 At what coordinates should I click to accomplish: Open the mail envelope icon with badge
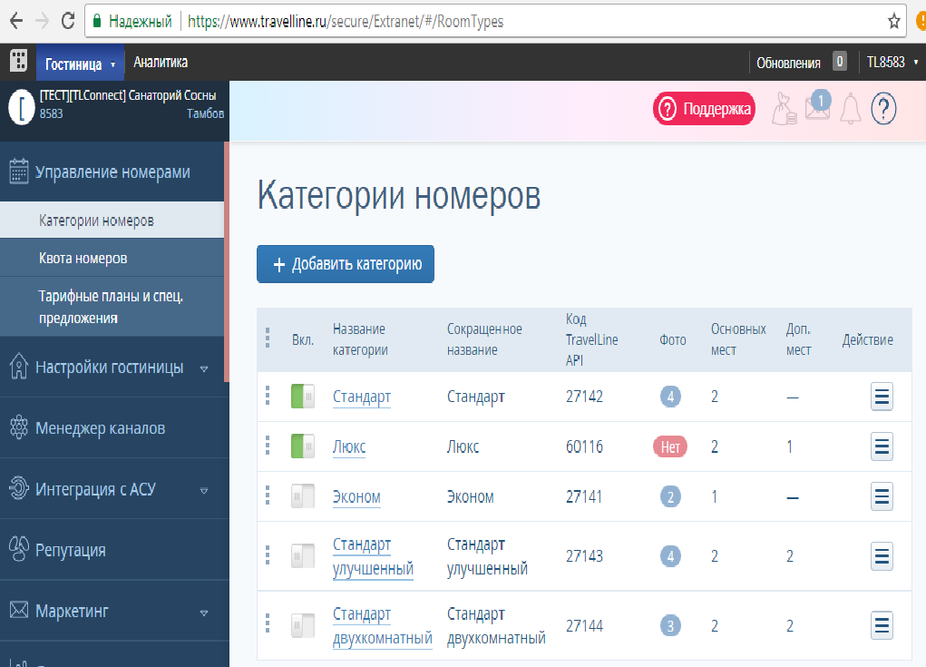pyautogui.click(x=817, y=109)
